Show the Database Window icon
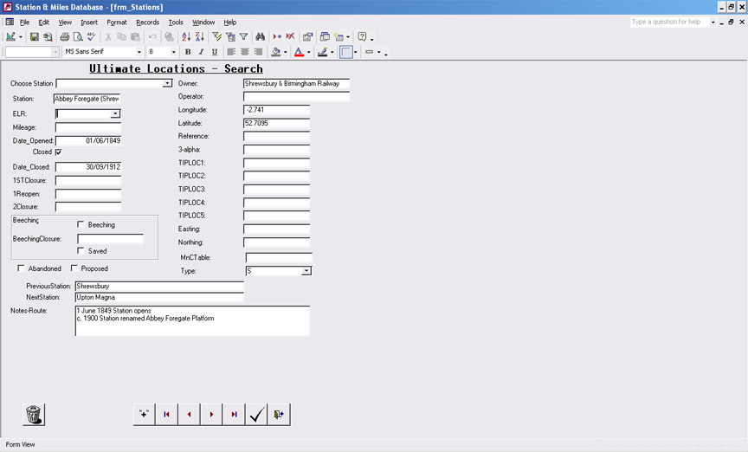748x452 pixels. coord(325,36)
